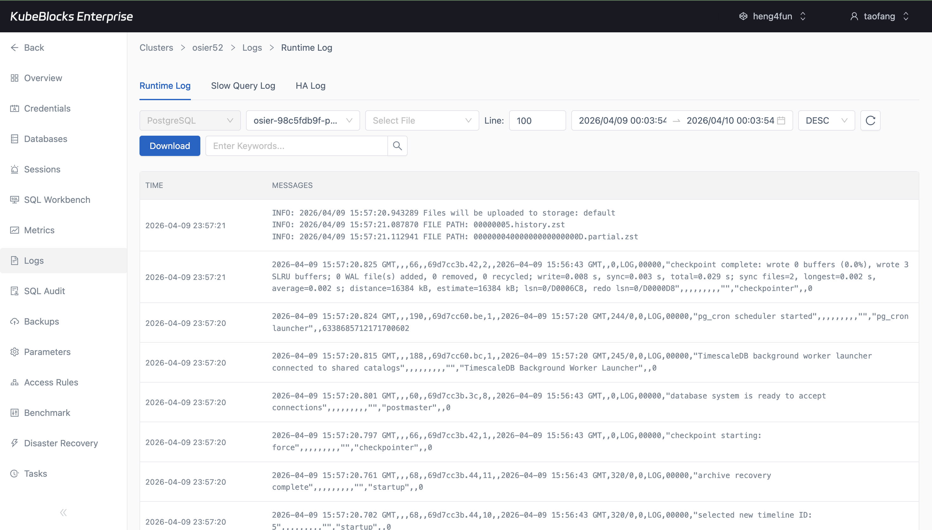Select the SQL Workbench sidebar icon

[x=15, y=199]
